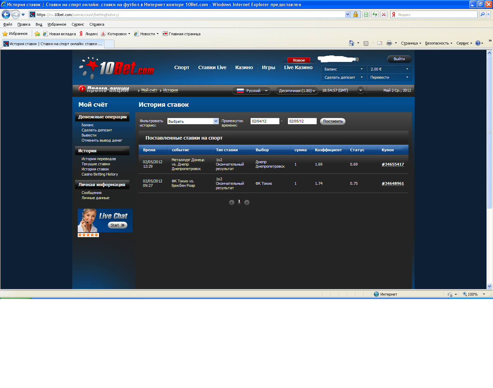Screen dimensions: 493x388
Task: Click the Add to Favorites bar icon
Action: [x=37, y=34]
